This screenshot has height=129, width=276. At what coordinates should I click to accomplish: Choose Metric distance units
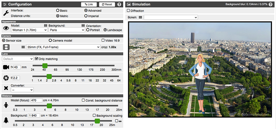click(58, 16)
